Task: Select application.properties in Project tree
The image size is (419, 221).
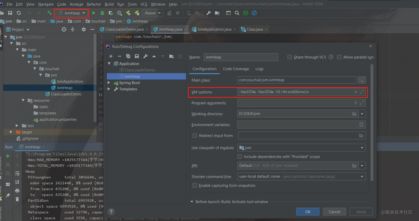Action: click(58, 119)
